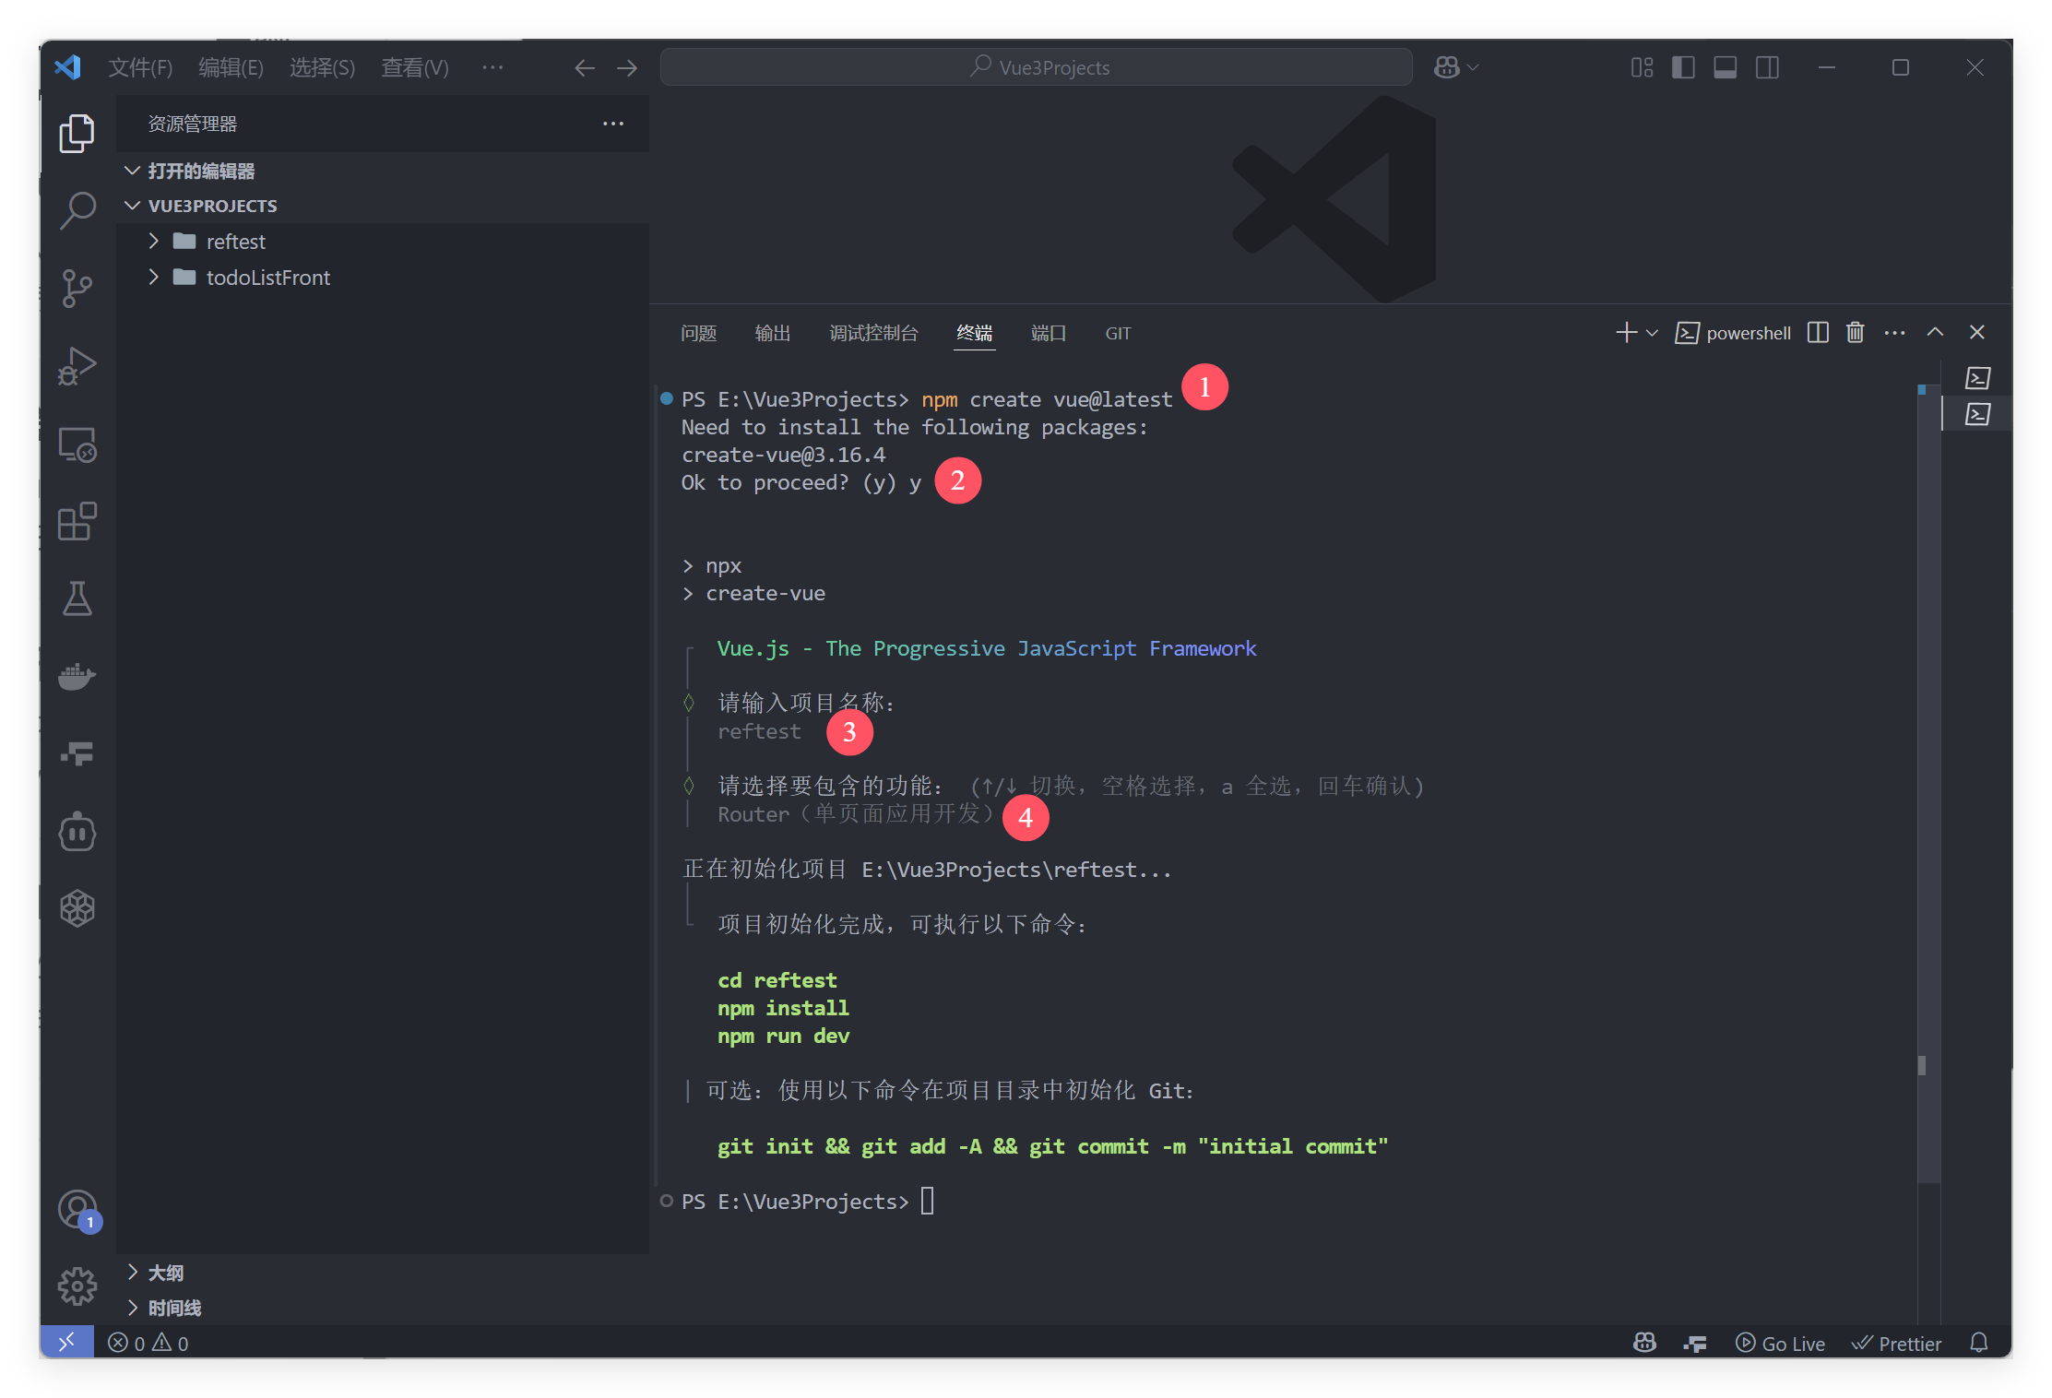Click the Vue3Projects command center search box
Viewport: 2052px width, 1398px height.
coord(1037,67)
